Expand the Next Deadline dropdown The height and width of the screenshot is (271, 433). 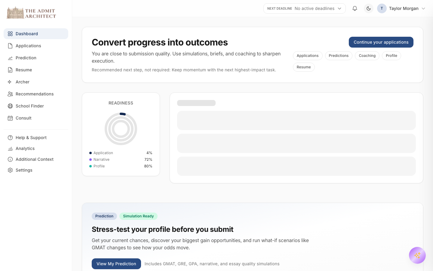[x=304, y=8]
